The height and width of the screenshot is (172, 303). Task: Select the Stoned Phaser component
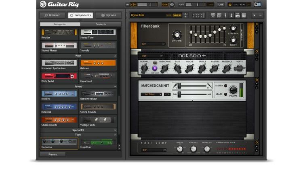point(59,47)
